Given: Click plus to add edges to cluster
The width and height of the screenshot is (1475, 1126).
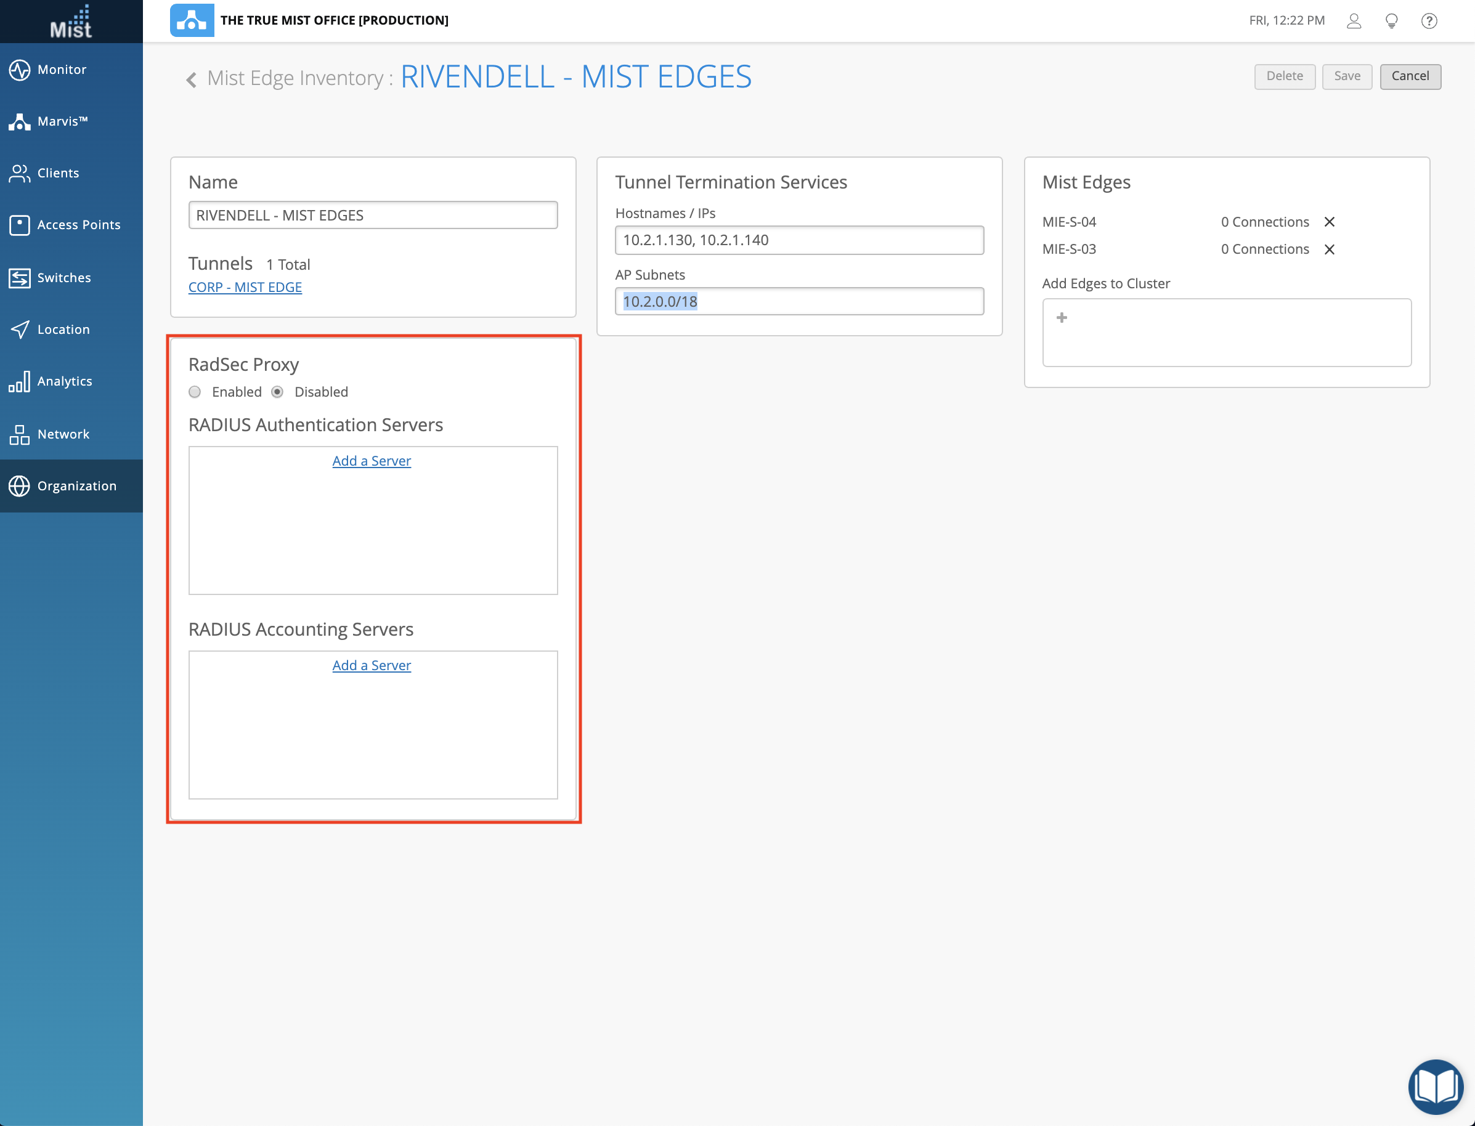Looking at the screenshot, I should point(1062,318).
